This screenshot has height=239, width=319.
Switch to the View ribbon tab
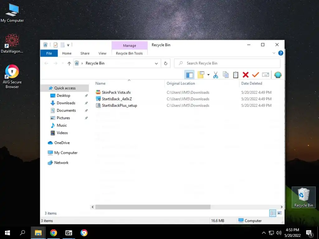coord(102,53)
